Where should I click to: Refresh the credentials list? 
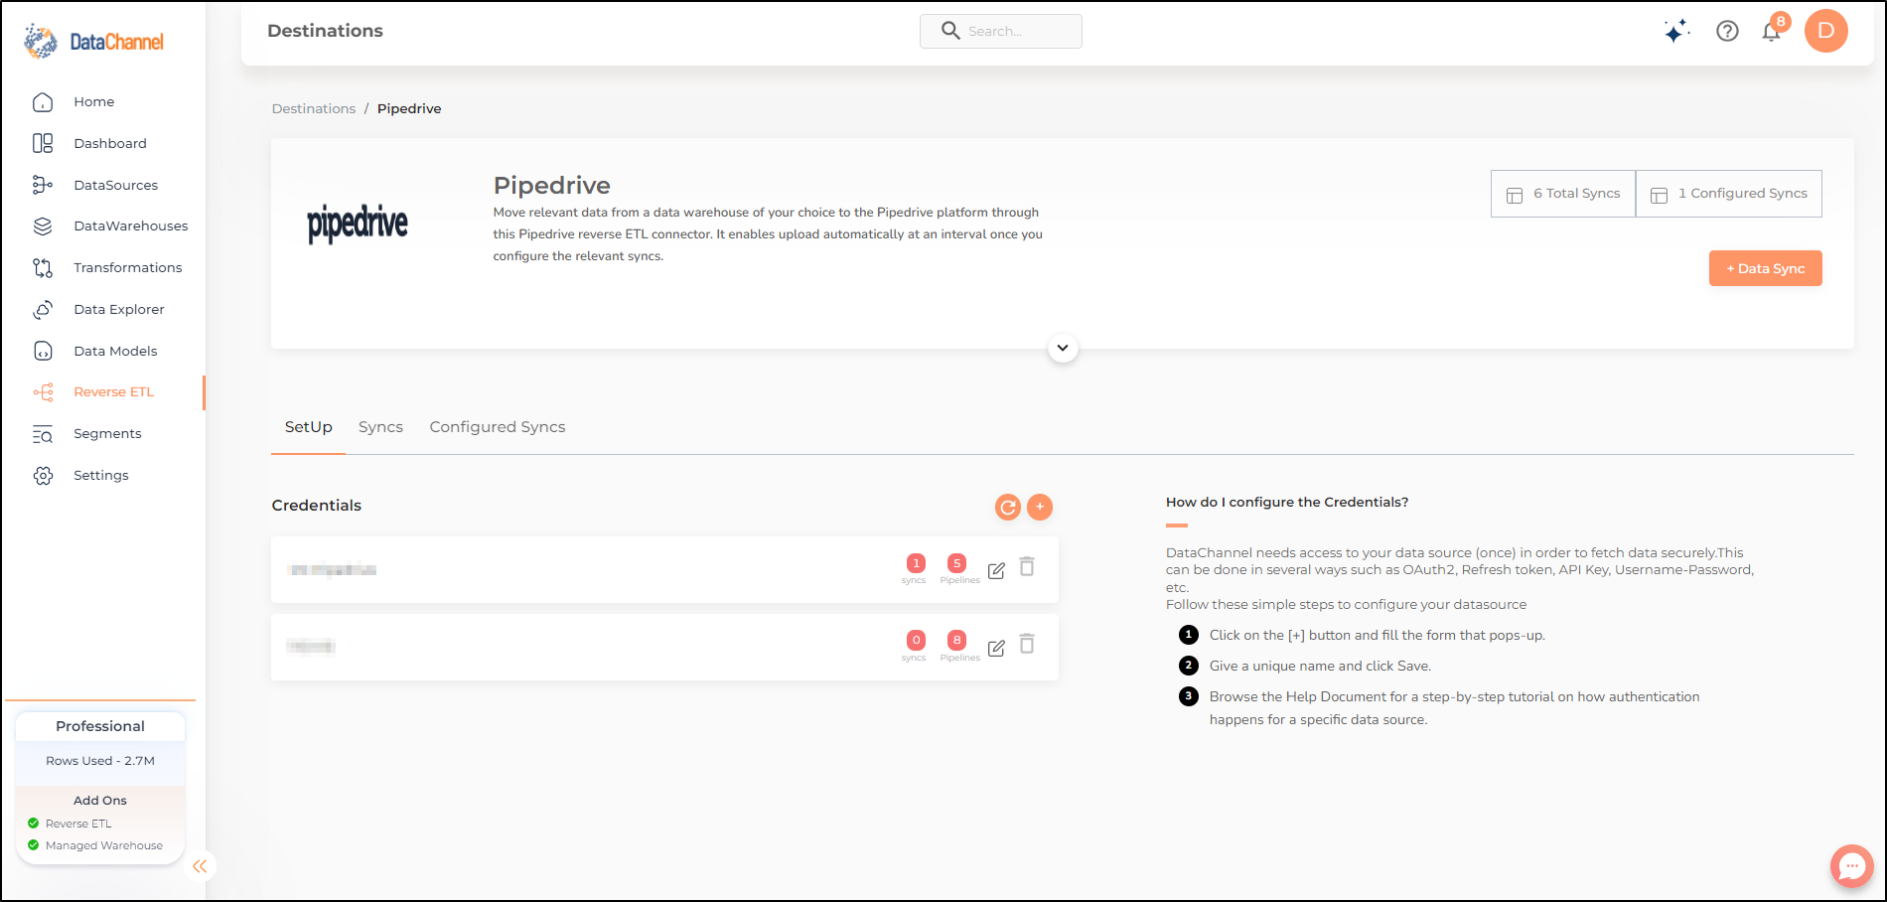pyautogui.click(x=1008, y=508)
